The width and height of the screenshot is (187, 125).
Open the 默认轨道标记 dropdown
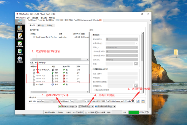click(122, 51)
